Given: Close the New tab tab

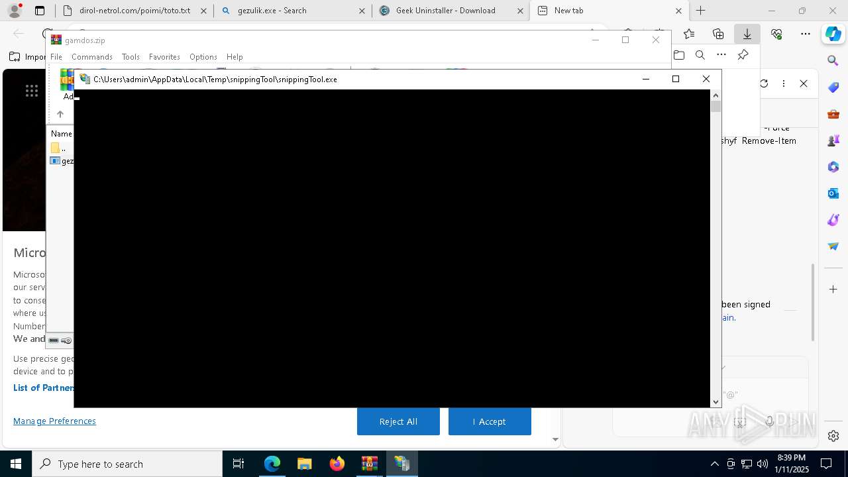Looking at the screenshot, I should click(678, 11).
